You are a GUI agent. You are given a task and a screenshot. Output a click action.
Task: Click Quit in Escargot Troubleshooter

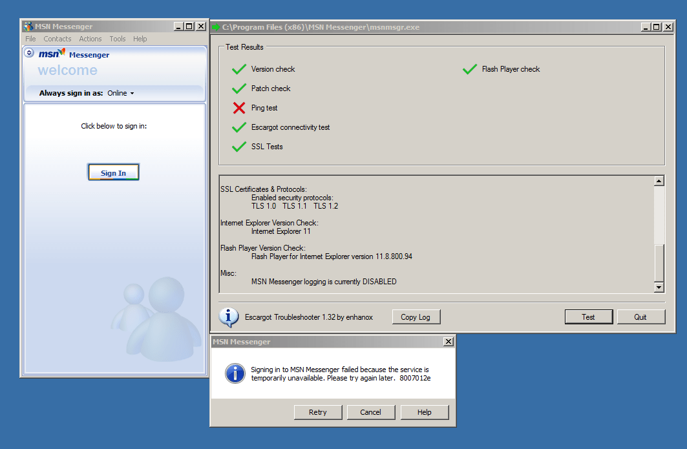click(640, 317)
